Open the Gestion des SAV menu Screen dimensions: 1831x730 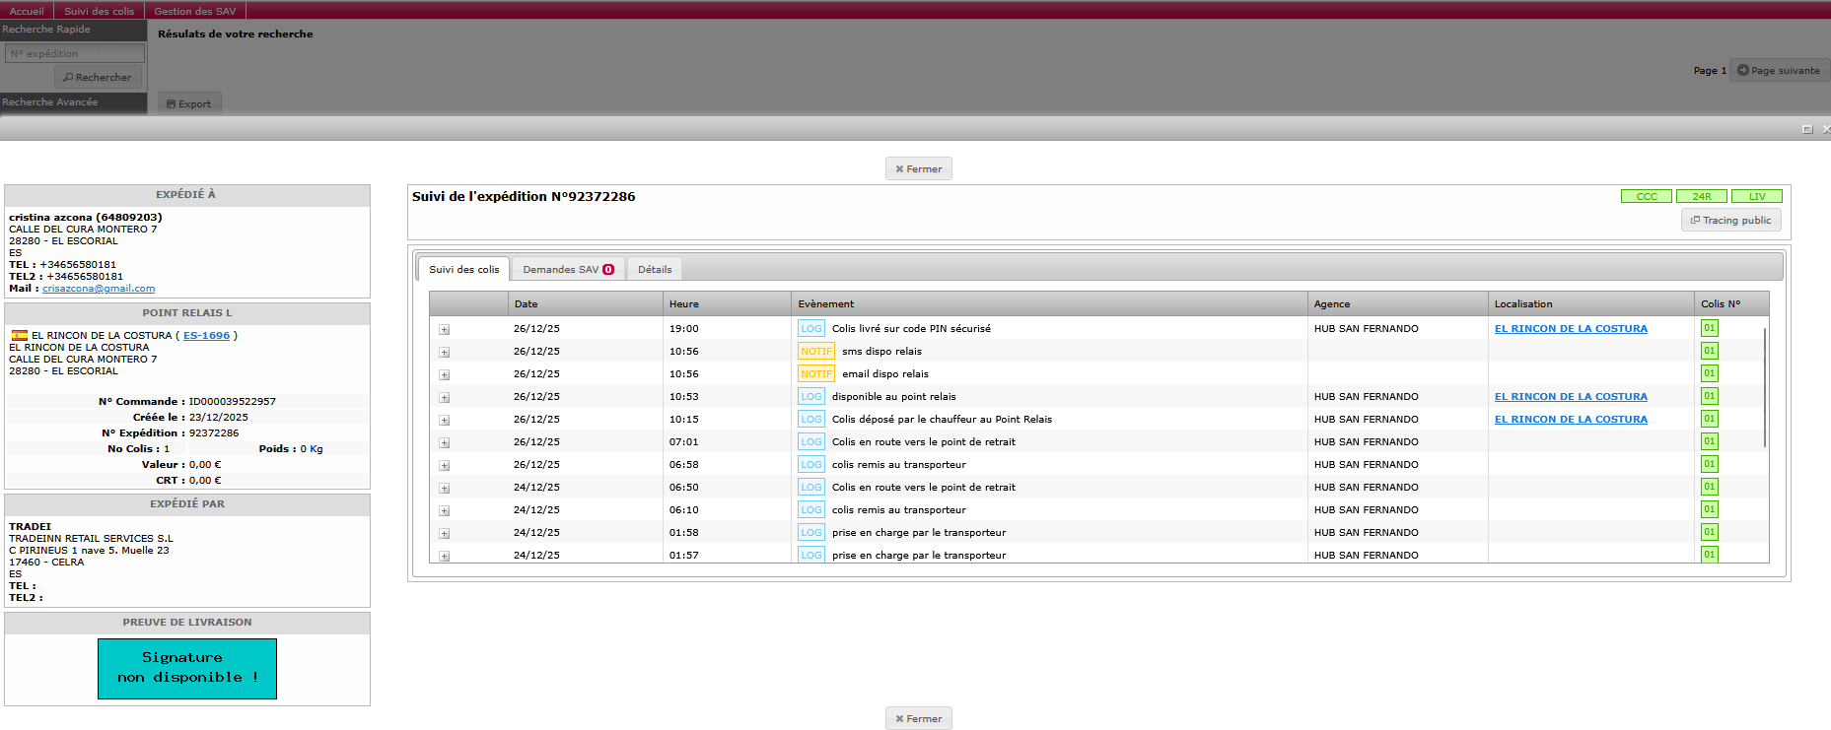(x=194, y=11)
